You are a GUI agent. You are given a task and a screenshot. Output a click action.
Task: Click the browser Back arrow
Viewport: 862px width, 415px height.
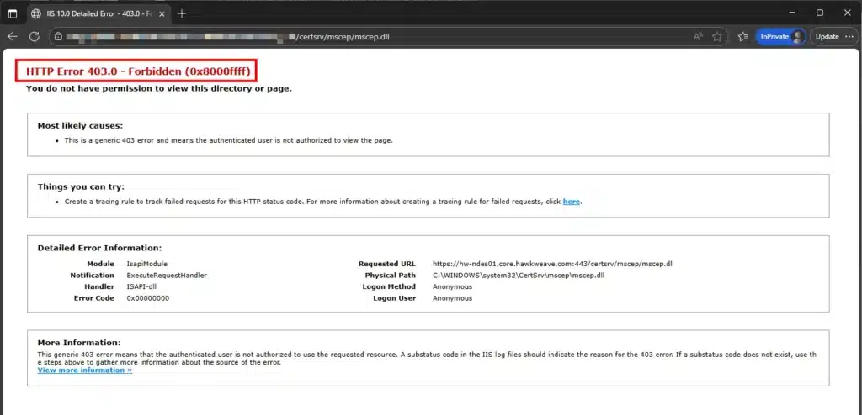tap(13, 36)
